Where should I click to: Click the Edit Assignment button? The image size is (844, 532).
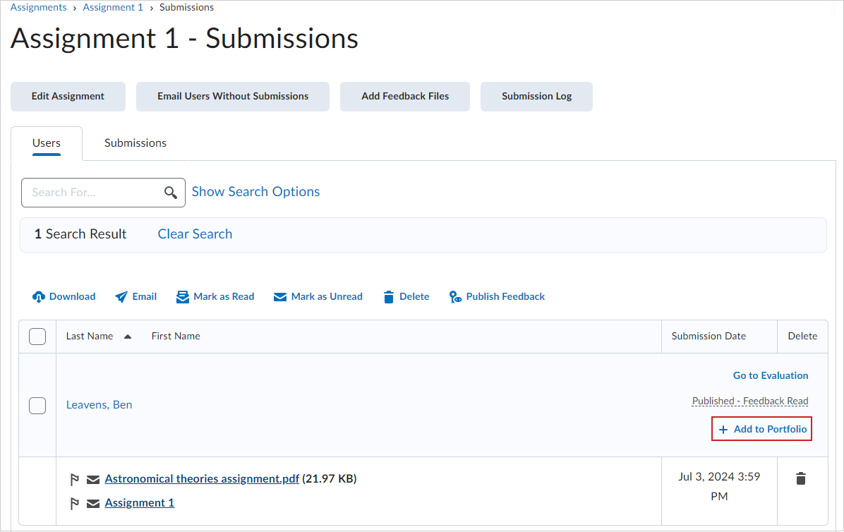(68, 96)
